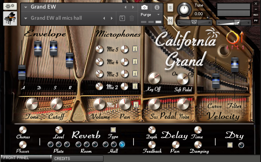261x162 pixels.
Task: Click the Phaser knob
Action: tap(23, 144)
